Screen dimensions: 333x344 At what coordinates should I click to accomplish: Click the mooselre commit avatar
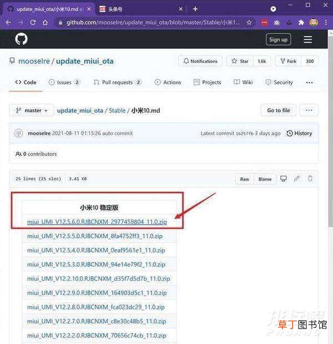tap(19, 133)
